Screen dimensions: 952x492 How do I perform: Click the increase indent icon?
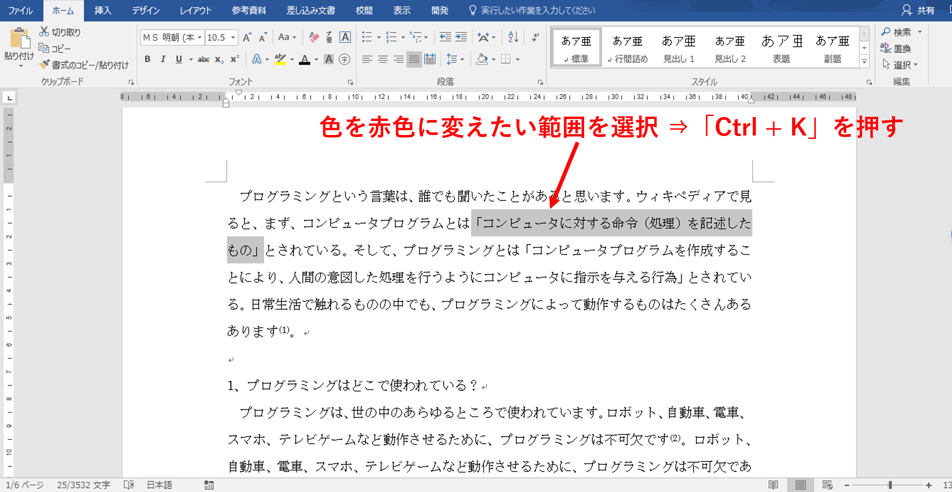pos(461,37)
